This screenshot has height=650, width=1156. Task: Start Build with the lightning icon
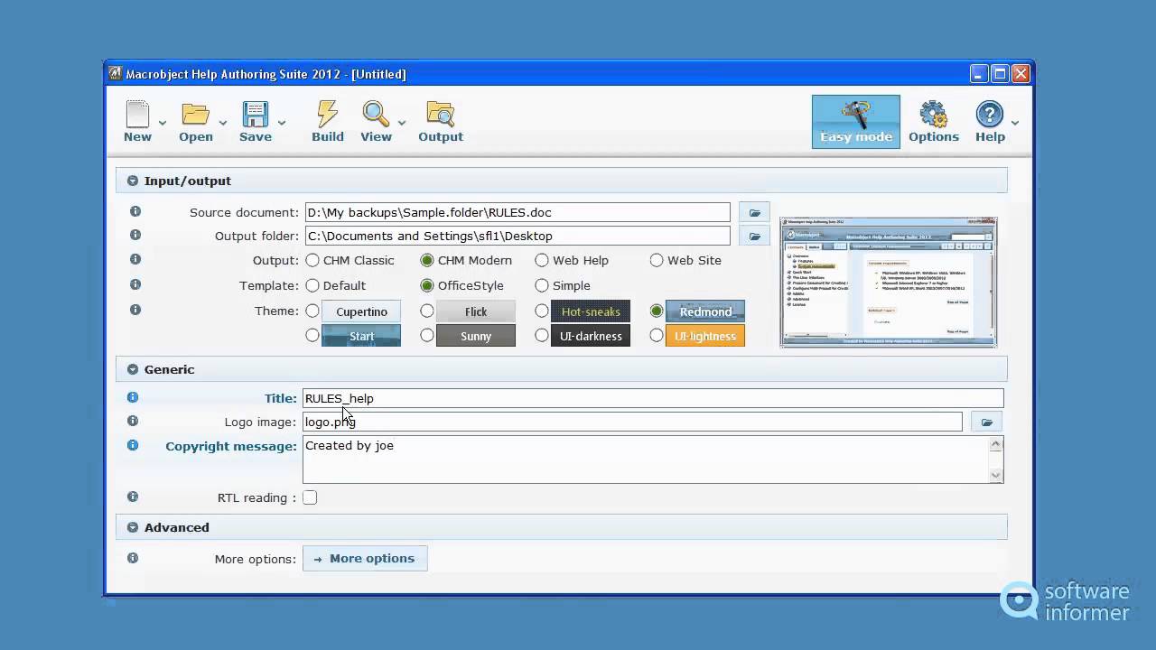[327, 114]
